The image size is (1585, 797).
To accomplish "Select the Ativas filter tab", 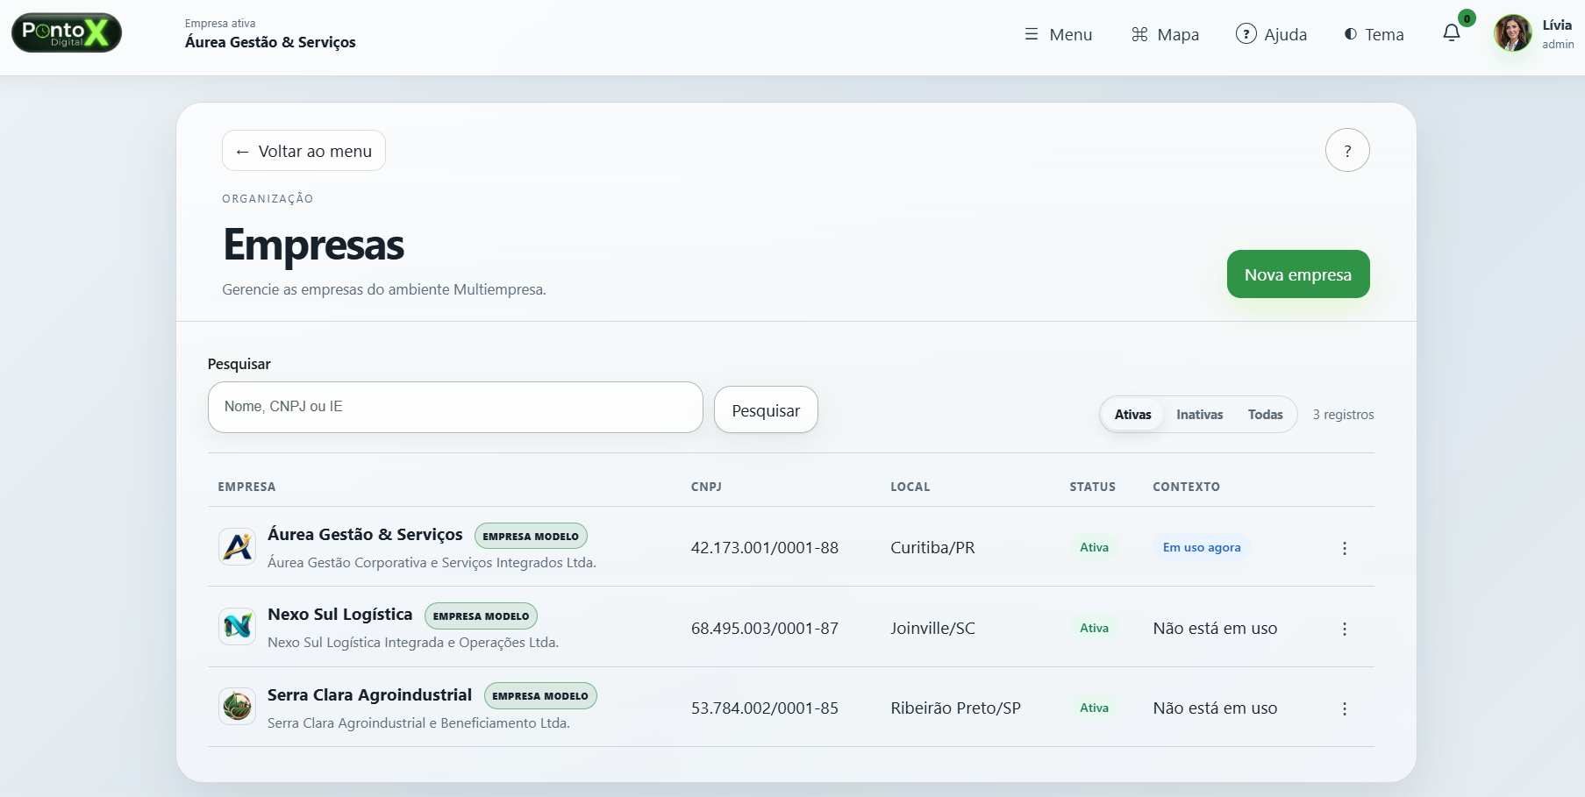I will [1132, 415].
